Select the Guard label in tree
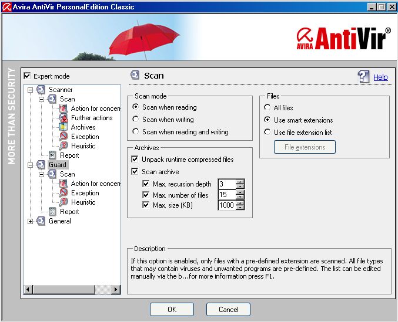Image resolution: width=398 pixels, height=322 pixels. (58, 165)
